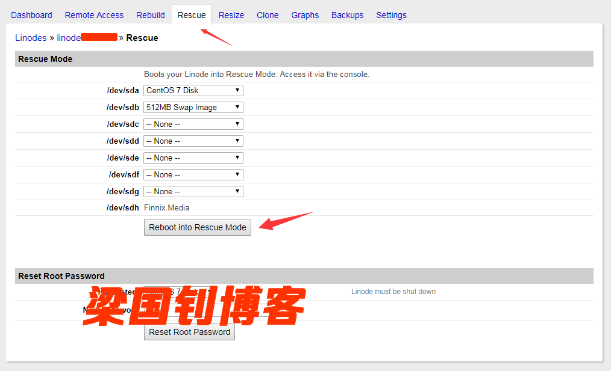This screenshot has width=611, height=371.
Task: Click the Linodes breadcrumb link
Action: point(31,38)
